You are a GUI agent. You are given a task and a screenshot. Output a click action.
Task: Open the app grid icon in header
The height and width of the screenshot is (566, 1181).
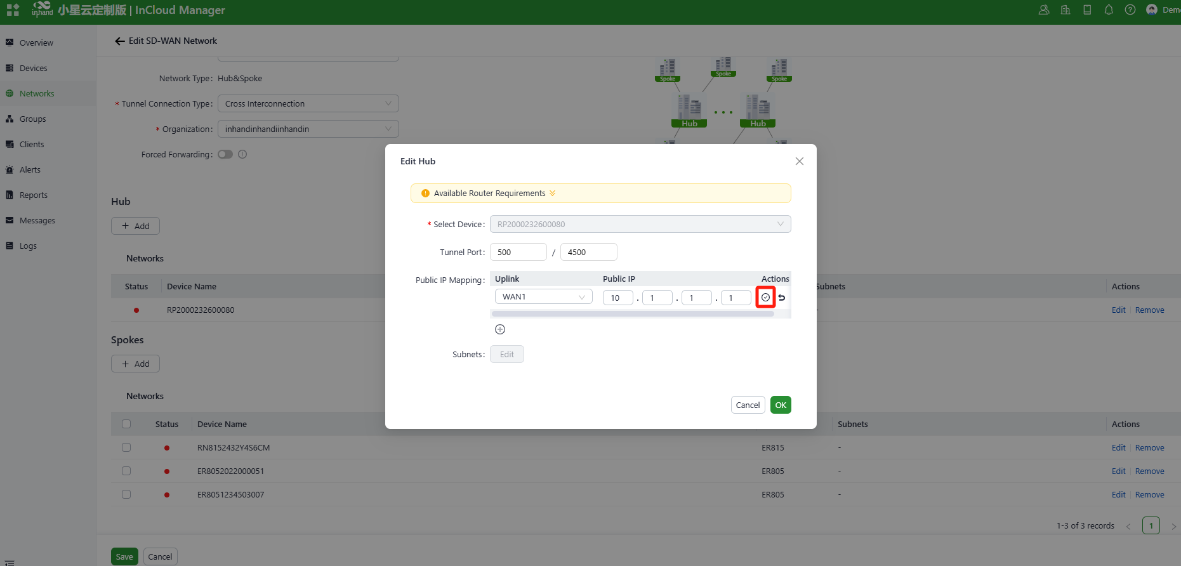click(13, 10)
